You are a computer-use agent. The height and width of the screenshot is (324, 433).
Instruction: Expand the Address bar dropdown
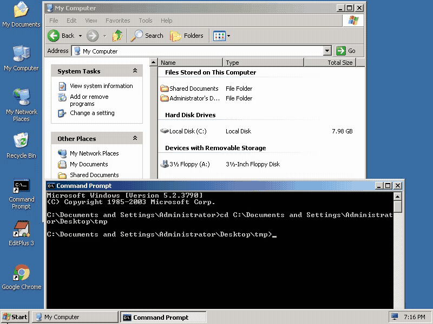point(327,51)
